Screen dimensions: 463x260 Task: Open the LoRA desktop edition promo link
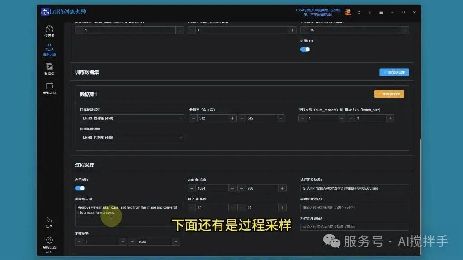(318, 12)
